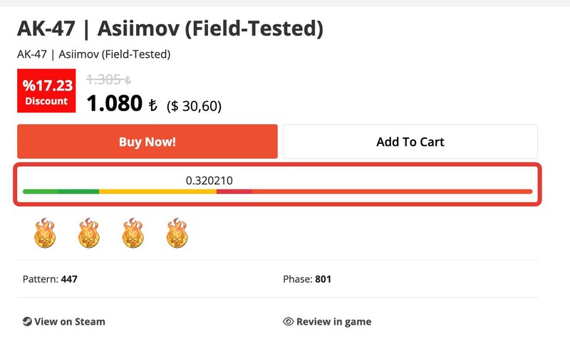Click the Phase 801 label
The height and width of the screenshot is (344, 570).
point(307,279)
